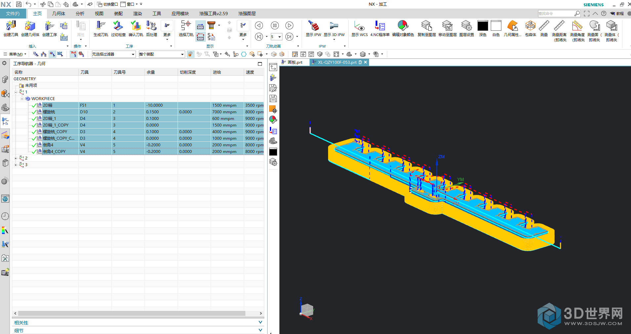
Task: Click the 切换窗口 switch window button
Action: tap(107, 4)
